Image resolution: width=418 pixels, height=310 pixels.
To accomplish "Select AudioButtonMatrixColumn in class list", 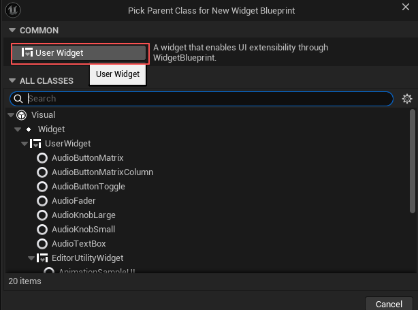I will [x=102, y=172].
